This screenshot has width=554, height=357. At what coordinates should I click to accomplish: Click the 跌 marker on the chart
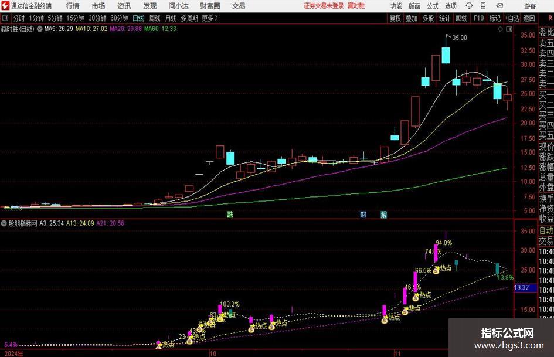point(230,214)
